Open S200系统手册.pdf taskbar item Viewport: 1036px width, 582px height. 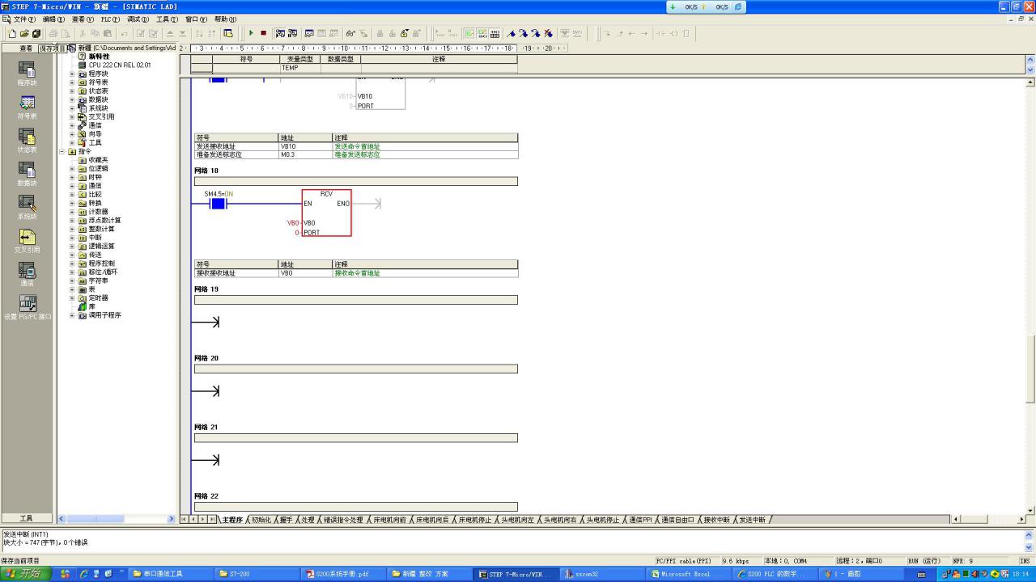click(x=343, y=574)
